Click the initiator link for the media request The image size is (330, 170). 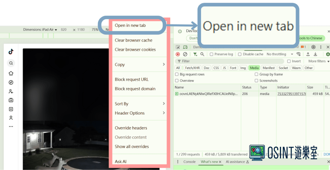291,94
